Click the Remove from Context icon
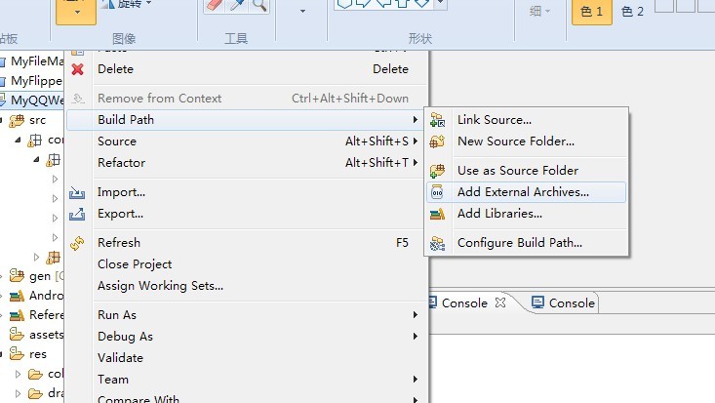The image size is (715, 403). [x=78, y=99]
